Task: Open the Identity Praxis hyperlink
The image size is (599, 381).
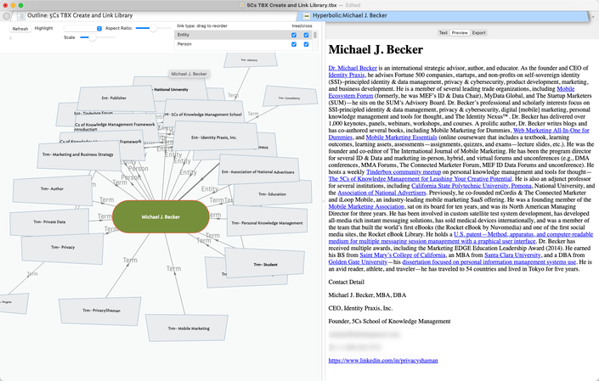Action: tap(347, 76)
